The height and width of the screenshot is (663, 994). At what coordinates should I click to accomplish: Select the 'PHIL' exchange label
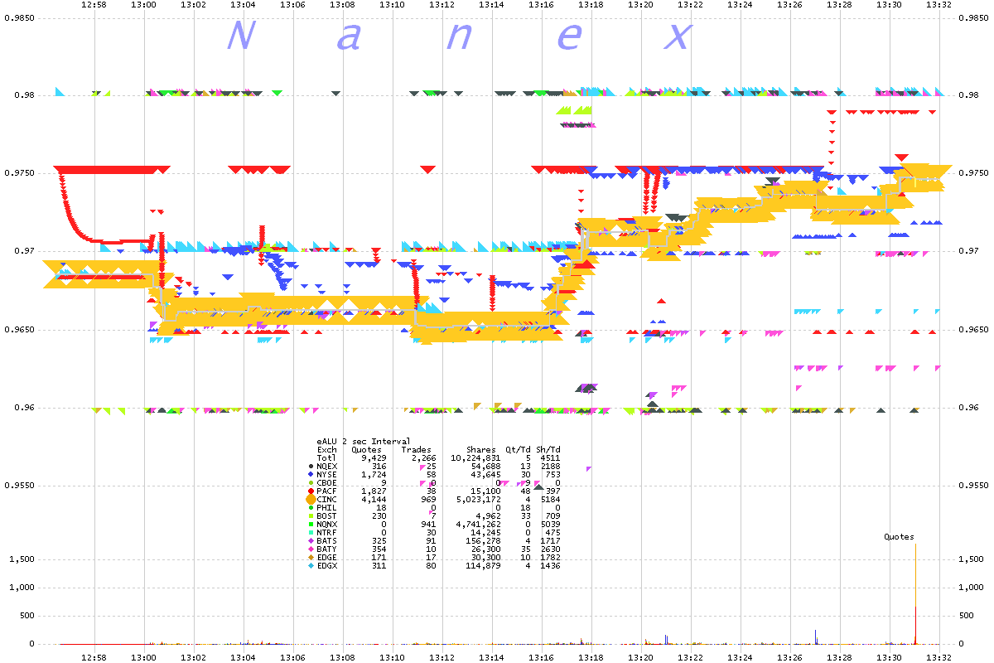point(327,508)
